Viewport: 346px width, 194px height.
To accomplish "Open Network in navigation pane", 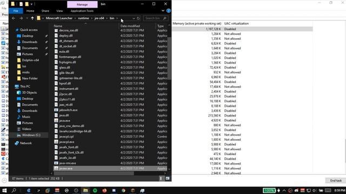I will 25,143.
